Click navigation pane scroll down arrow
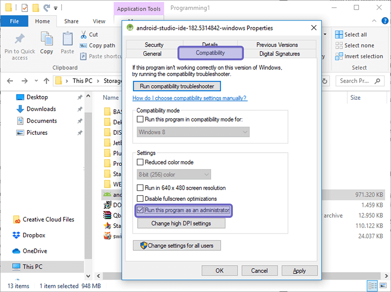 click(x=88, y=276)
